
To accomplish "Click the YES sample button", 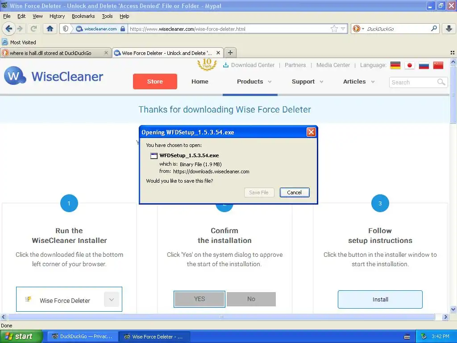I will (199, 299).
